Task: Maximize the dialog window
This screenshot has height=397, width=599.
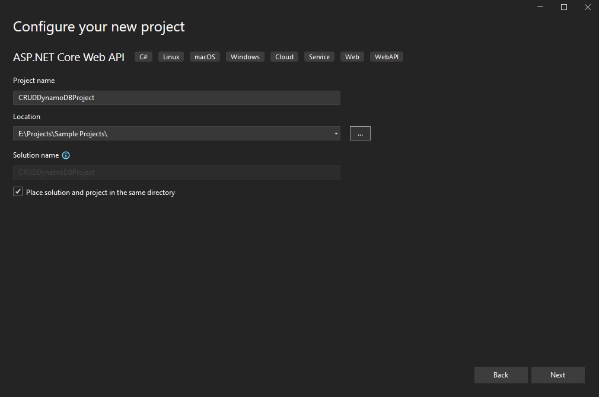Action: point(564,7)
